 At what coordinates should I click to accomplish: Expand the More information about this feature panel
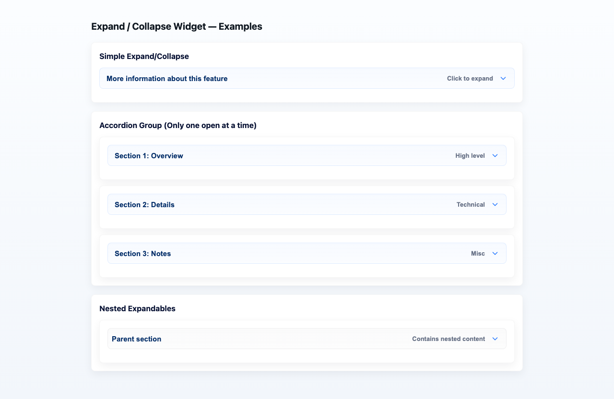tap(307, 78)
